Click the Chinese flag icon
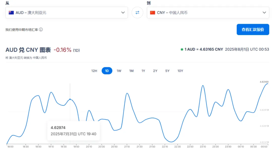The height and width of the screenshot is (150, 272). (152, 13)
